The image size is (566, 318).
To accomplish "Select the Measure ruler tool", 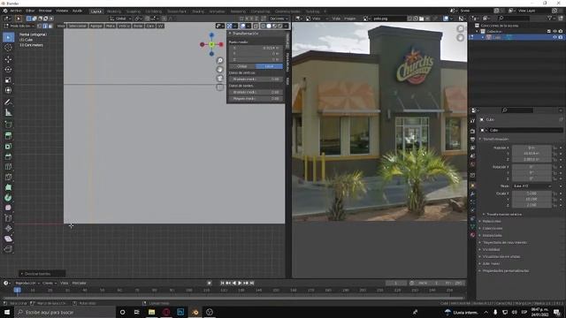I will click(8, 113).
